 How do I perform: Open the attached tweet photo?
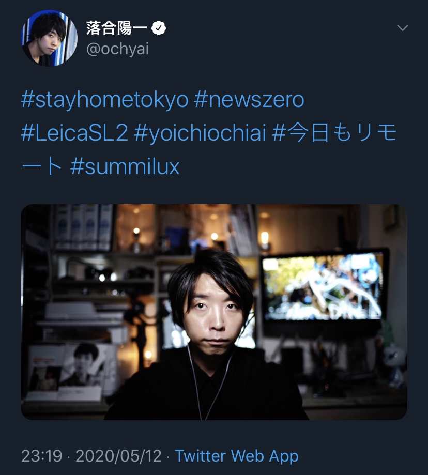click(214, 312)
